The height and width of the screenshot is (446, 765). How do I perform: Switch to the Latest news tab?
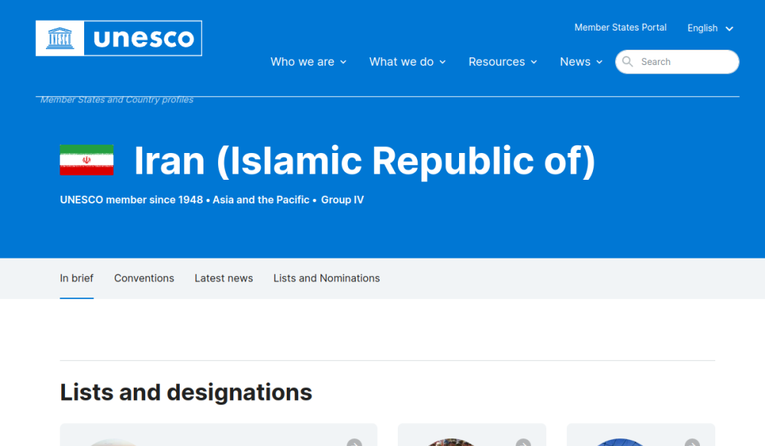coord(223,278)
